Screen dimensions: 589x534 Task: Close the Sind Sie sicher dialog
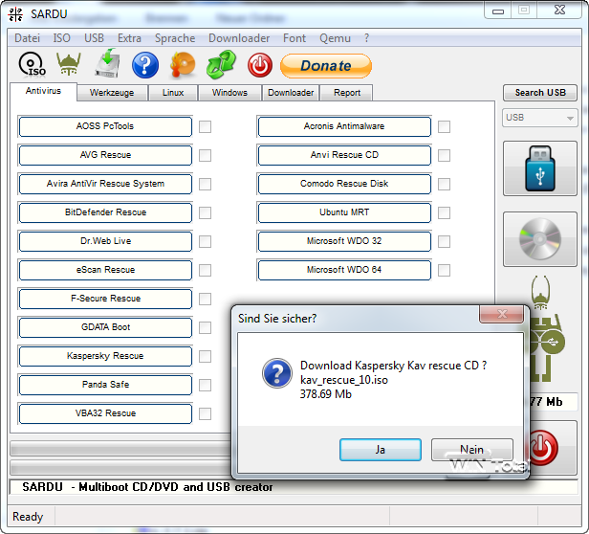[502, 314]
